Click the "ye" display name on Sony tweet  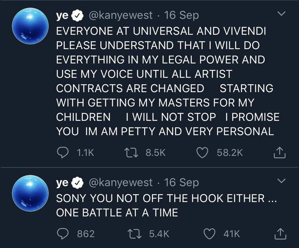(x=62, y=182)
